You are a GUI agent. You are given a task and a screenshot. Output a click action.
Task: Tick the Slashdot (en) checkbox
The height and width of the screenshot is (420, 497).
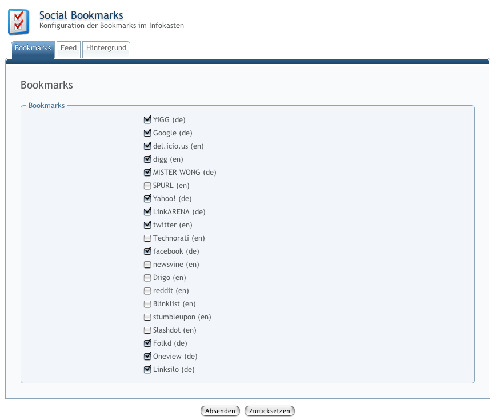coord(147,330)
